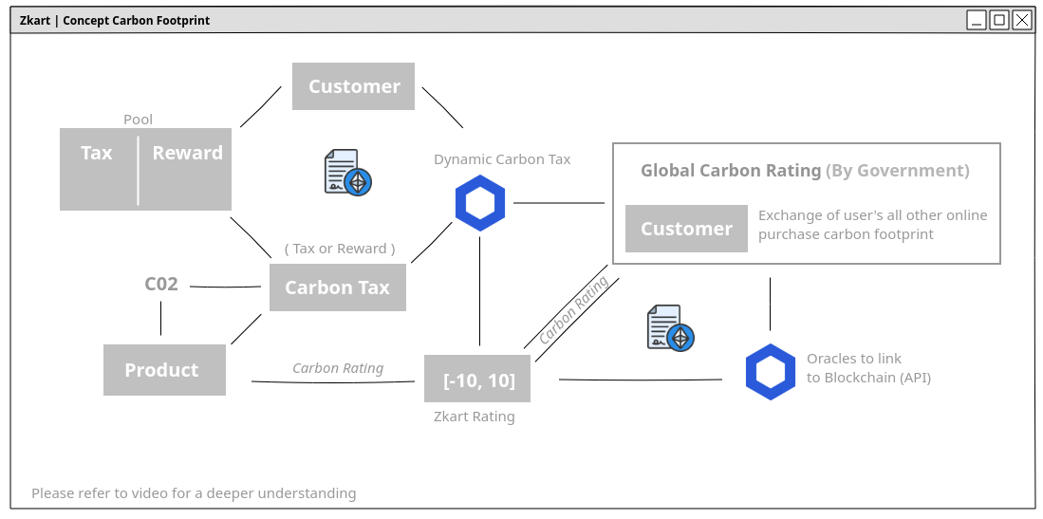Click the Zkart Rating label

point(475,417)
